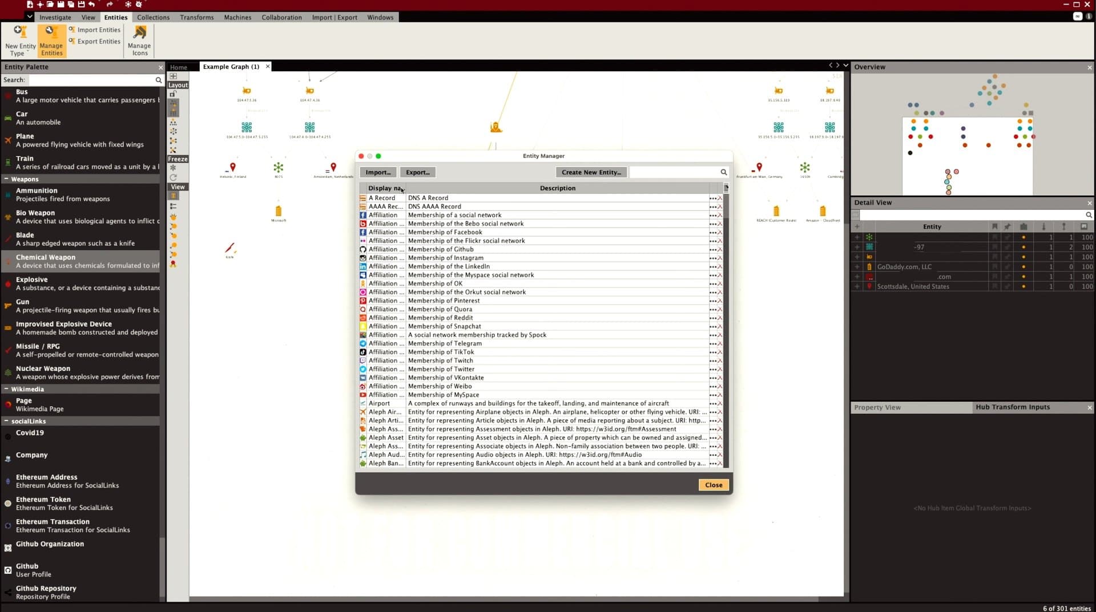Expand all rows via Detail View header plus
The width and height of the screenshot is (1096, 612).
[857, 226]
